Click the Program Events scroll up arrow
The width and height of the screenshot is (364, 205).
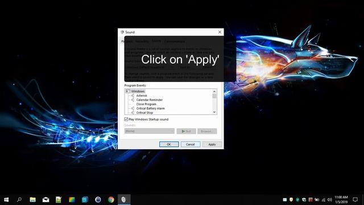tap(214, 91)
